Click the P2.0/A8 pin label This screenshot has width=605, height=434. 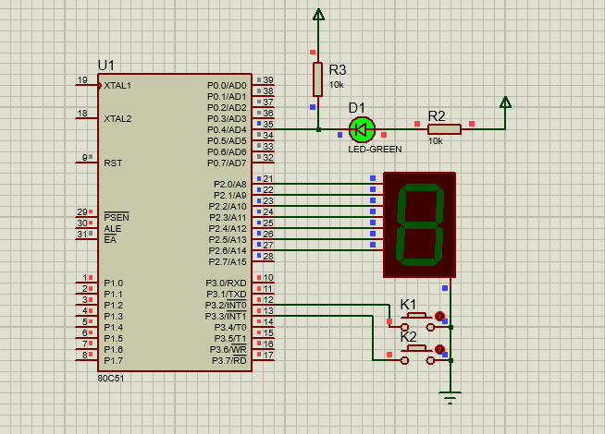pos(230,184)
